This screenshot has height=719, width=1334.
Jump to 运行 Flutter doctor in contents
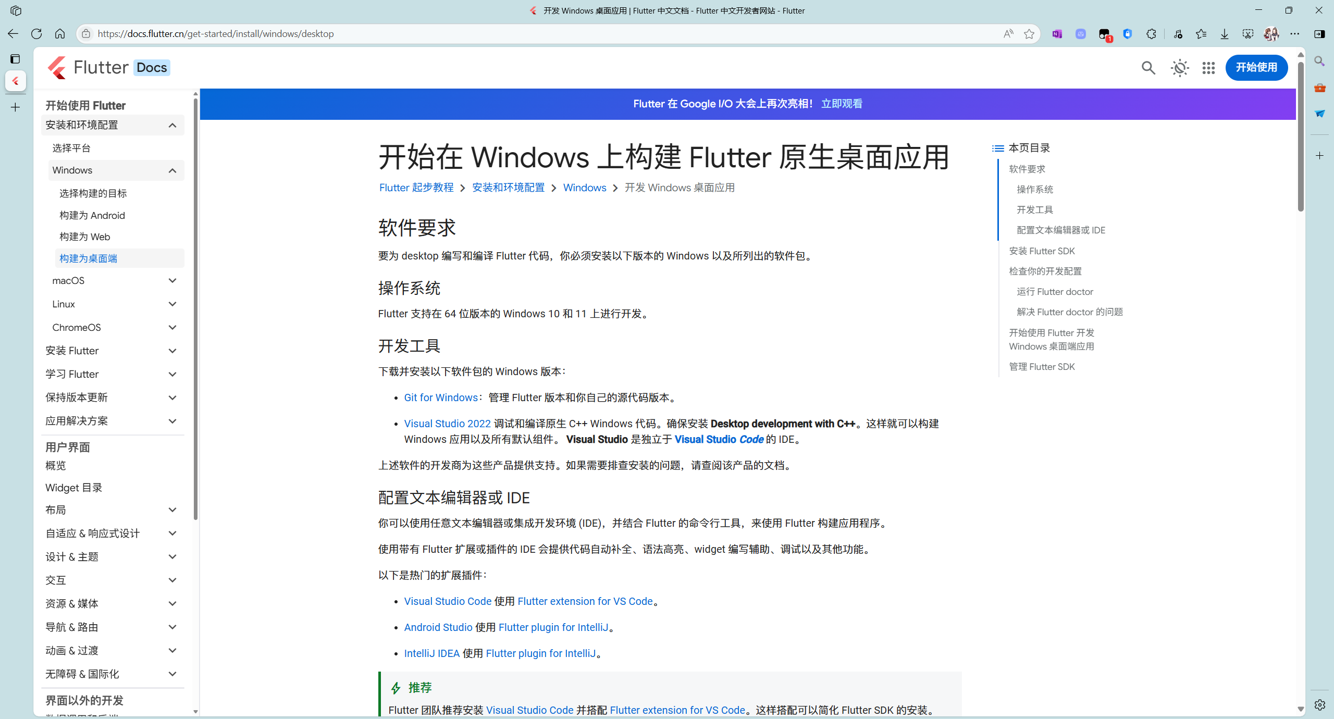pyautogui.click(x=1055, y=292)
